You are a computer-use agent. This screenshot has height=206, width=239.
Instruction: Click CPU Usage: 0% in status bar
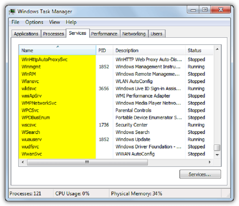tap(72, 193)
